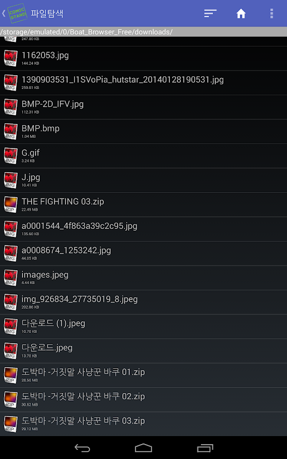
Task: Open the three-dot overflow menu
Action: click(x=272, y=13)
